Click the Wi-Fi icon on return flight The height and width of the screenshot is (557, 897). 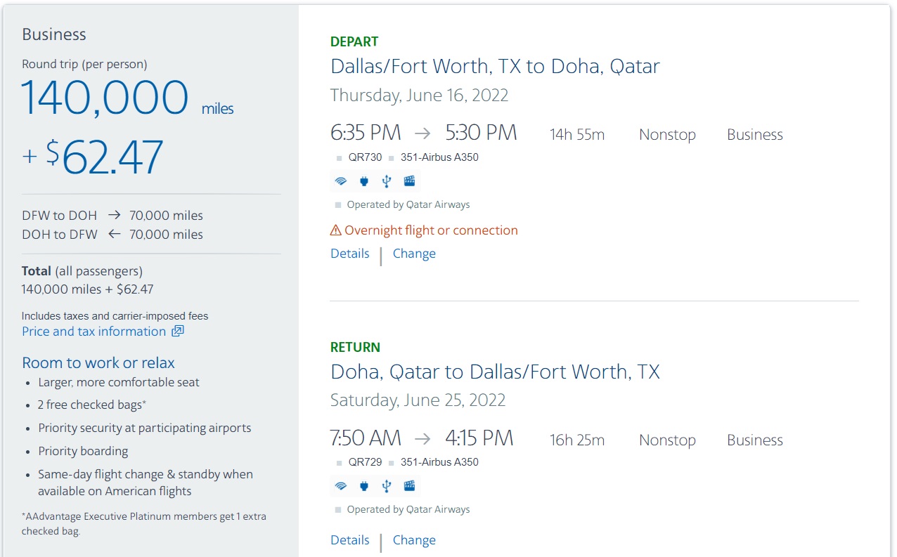tap(341, 485)
